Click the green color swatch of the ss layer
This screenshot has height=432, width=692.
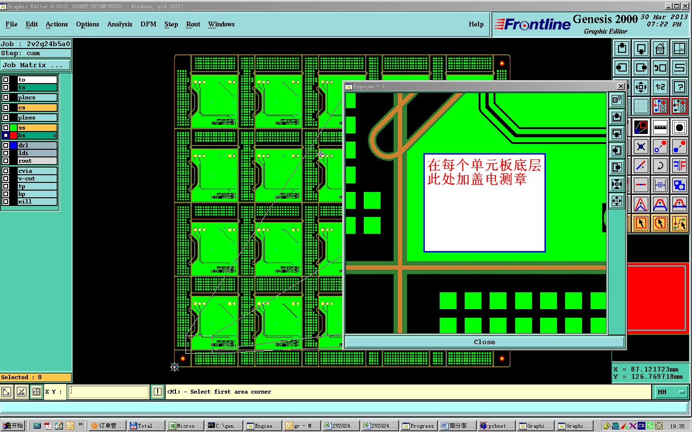click(x=13, y=128)
